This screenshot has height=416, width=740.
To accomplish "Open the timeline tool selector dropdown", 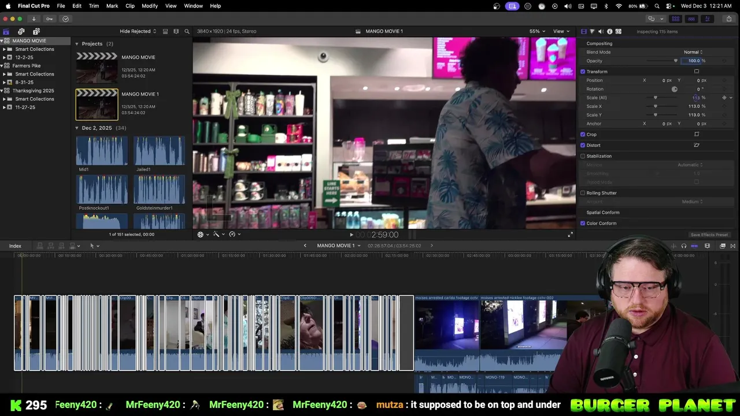I will pos(94,246).
